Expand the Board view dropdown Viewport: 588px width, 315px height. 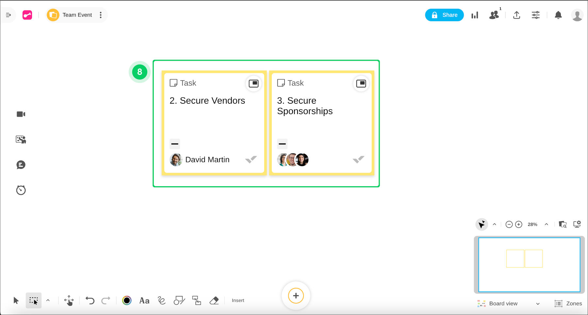point(538,304)
